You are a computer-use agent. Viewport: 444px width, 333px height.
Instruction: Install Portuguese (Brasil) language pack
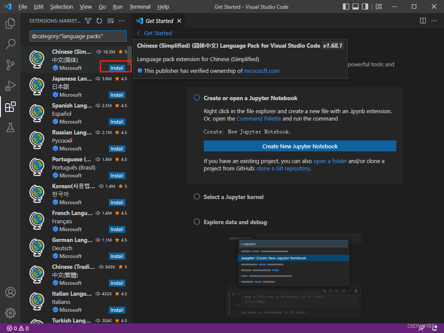click(117, 176)
